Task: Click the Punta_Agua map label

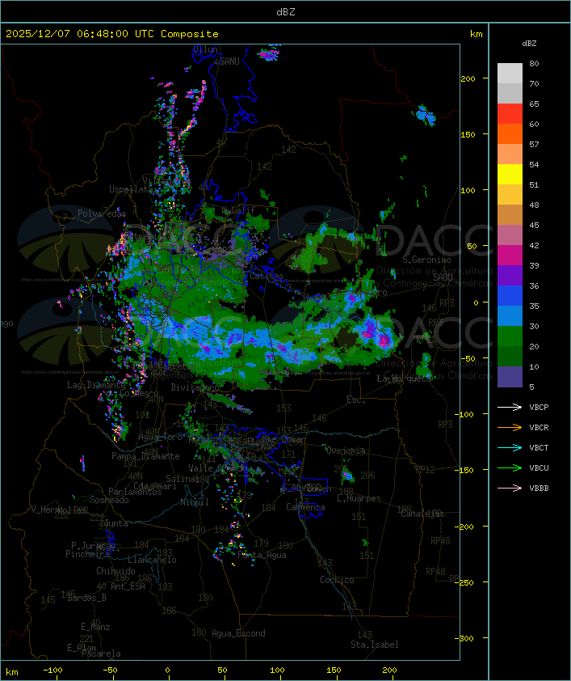Action: tap(262, 555)
